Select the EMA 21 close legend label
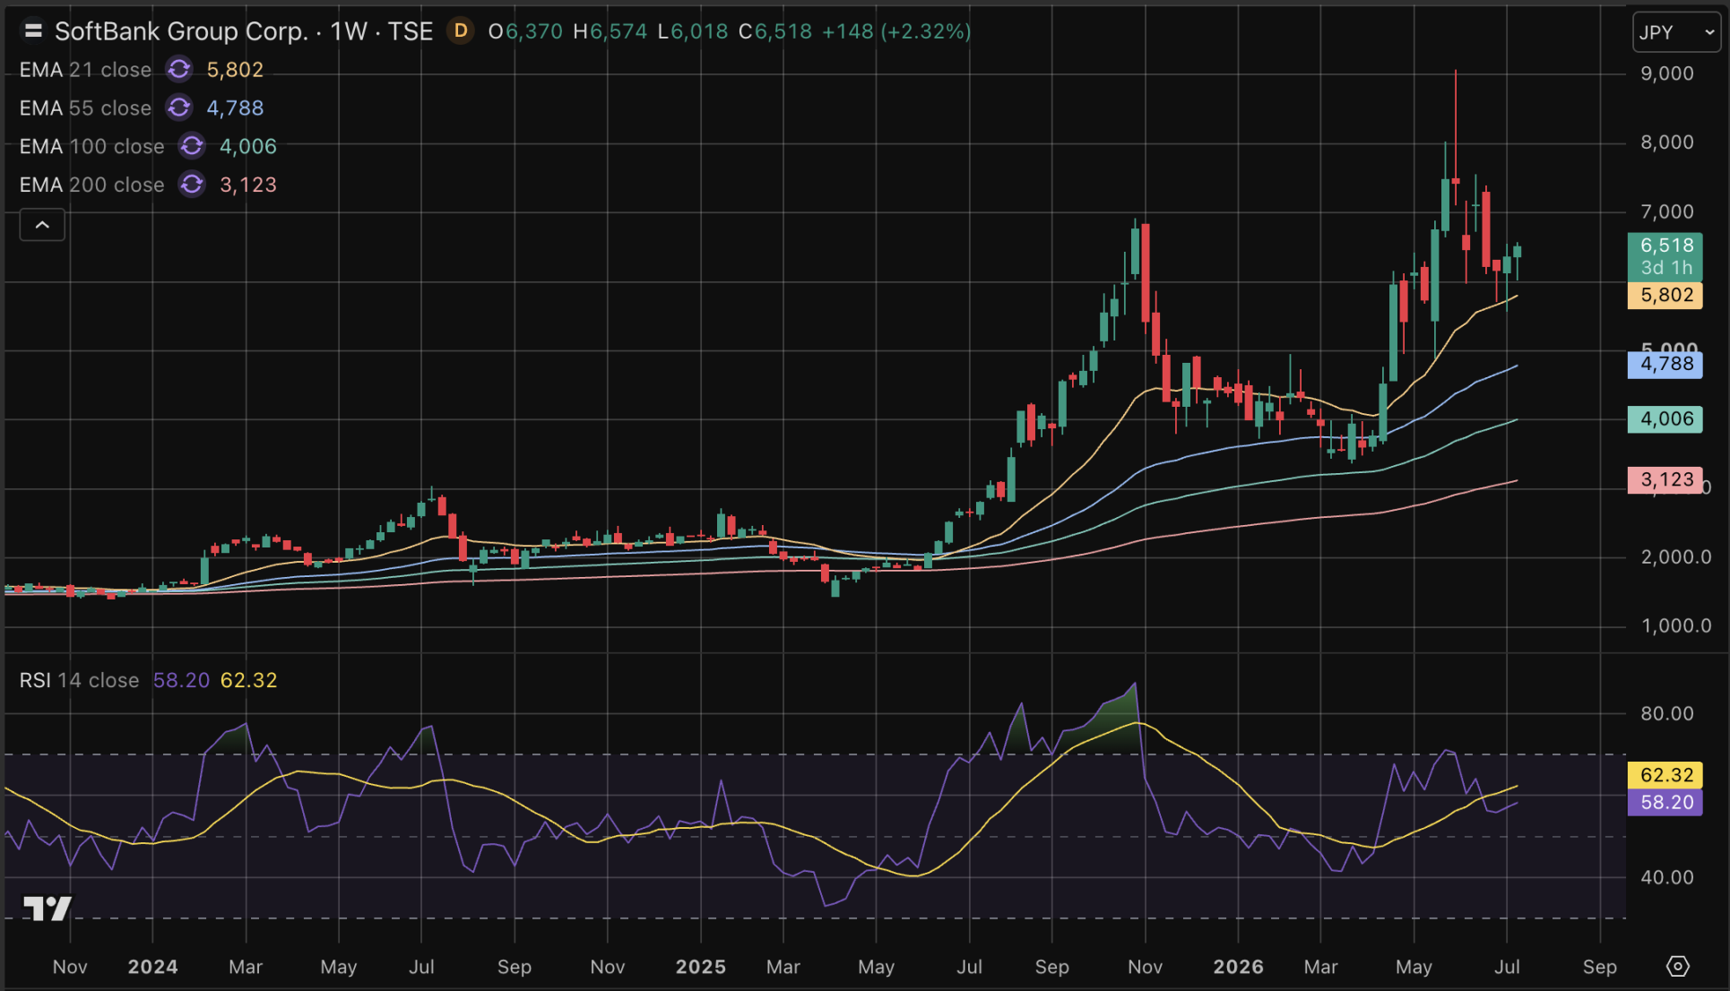 (x=85, y=70)
